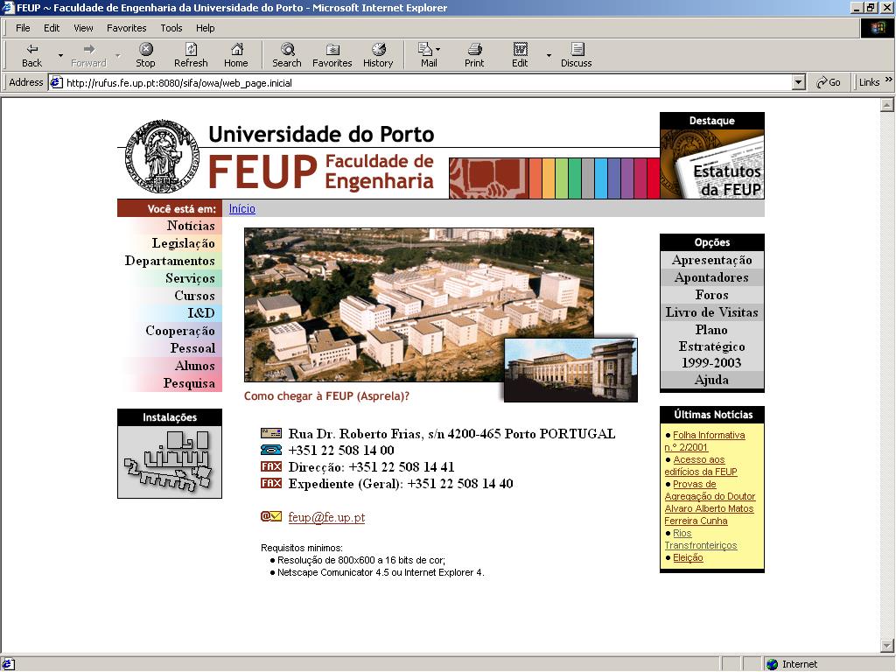The height and width of the screenshot is (672, 896).
Task: Click the Go button beside the address bar
Action: click(829, 82)
